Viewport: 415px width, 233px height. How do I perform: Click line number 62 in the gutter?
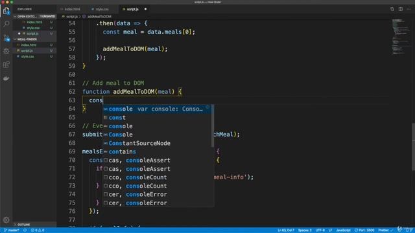point(72,92)
